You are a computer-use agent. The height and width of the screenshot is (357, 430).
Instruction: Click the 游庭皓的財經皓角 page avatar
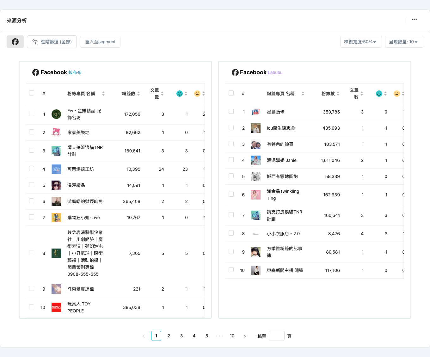pyautogui.click(x=56, y=201)
